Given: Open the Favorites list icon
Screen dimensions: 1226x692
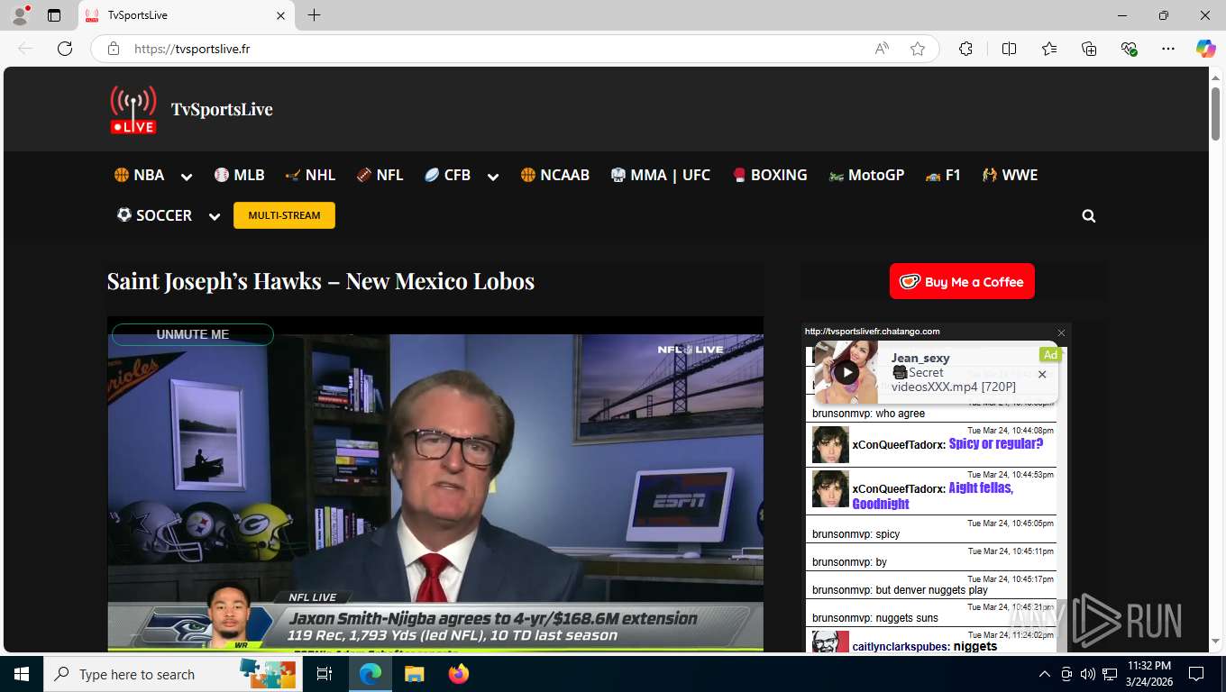Looking at the screenshot, I should 1049,49.
